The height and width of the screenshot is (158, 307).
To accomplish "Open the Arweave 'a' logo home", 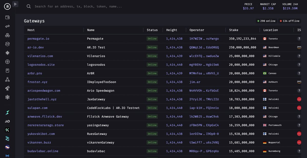I will pyautogui.click(x=7, y=7).
